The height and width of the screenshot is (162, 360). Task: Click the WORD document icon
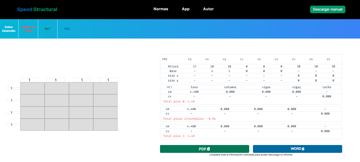(303, 149)
